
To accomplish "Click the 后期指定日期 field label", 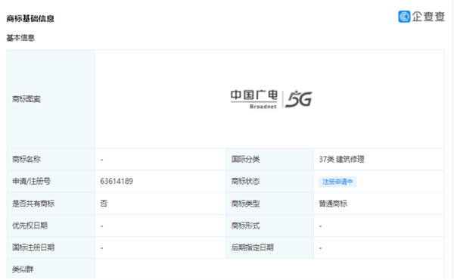I will pos(252,247).
